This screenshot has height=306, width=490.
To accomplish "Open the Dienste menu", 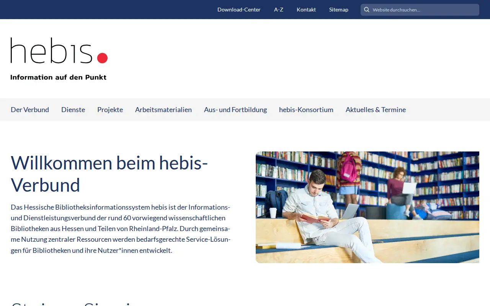I will tap(73, 110).
